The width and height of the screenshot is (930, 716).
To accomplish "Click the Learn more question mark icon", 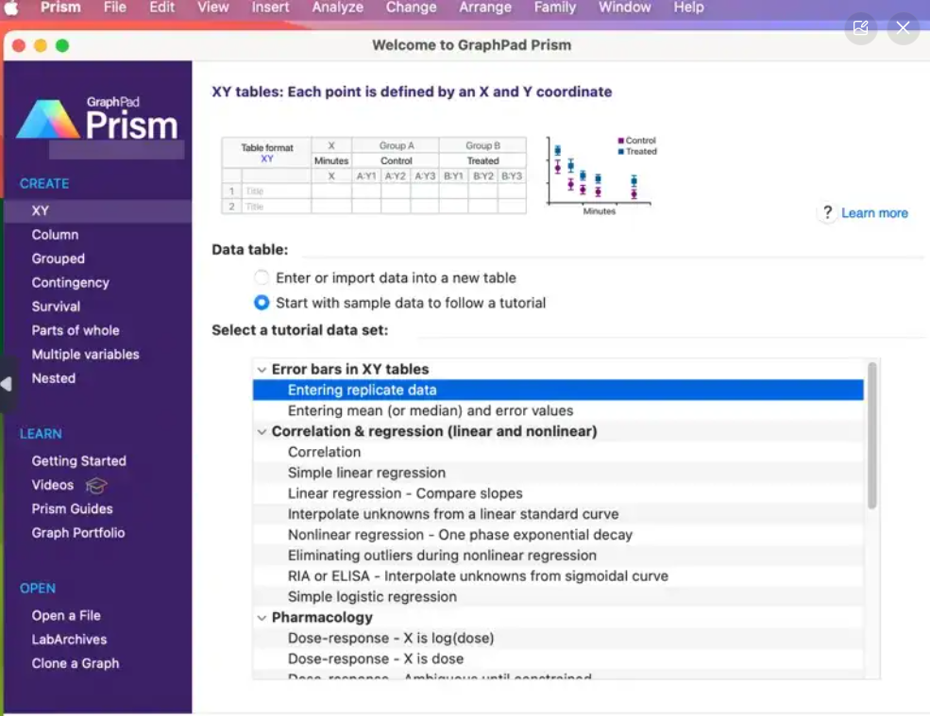I will 827,212.
